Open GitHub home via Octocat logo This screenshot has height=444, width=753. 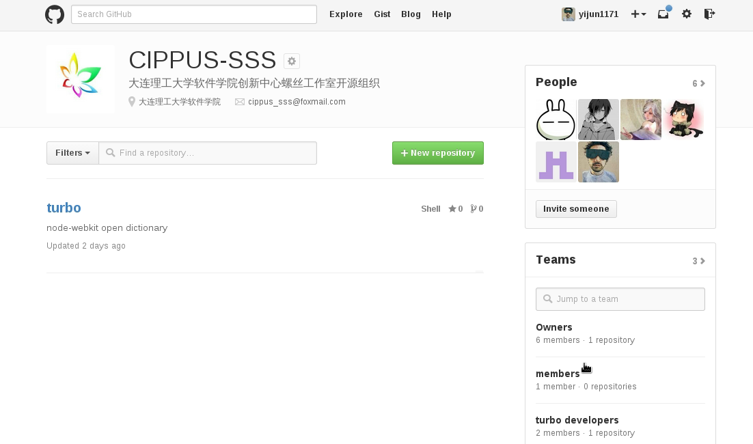point(55,14)
